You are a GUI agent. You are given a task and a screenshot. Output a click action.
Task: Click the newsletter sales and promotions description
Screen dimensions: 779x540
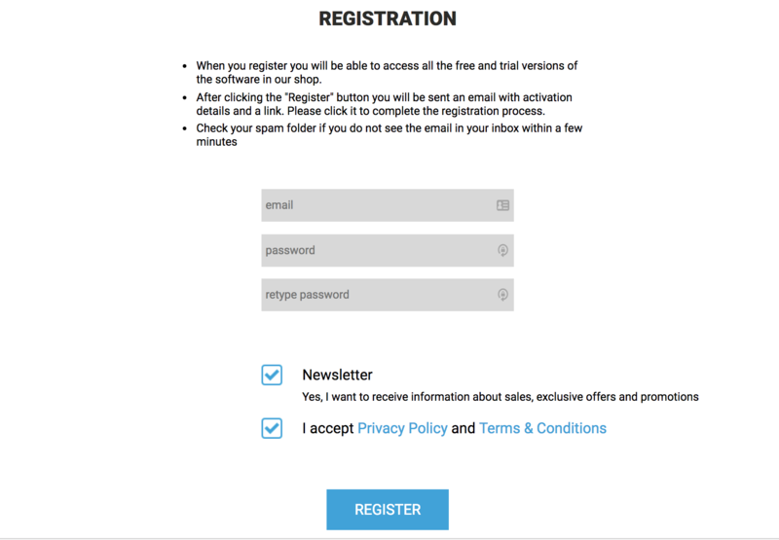point(500,397)
